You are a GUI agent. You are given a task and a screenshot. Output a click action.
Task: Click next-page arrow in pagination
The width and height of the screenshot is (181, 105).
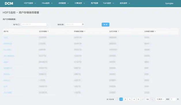pos(152,99)
